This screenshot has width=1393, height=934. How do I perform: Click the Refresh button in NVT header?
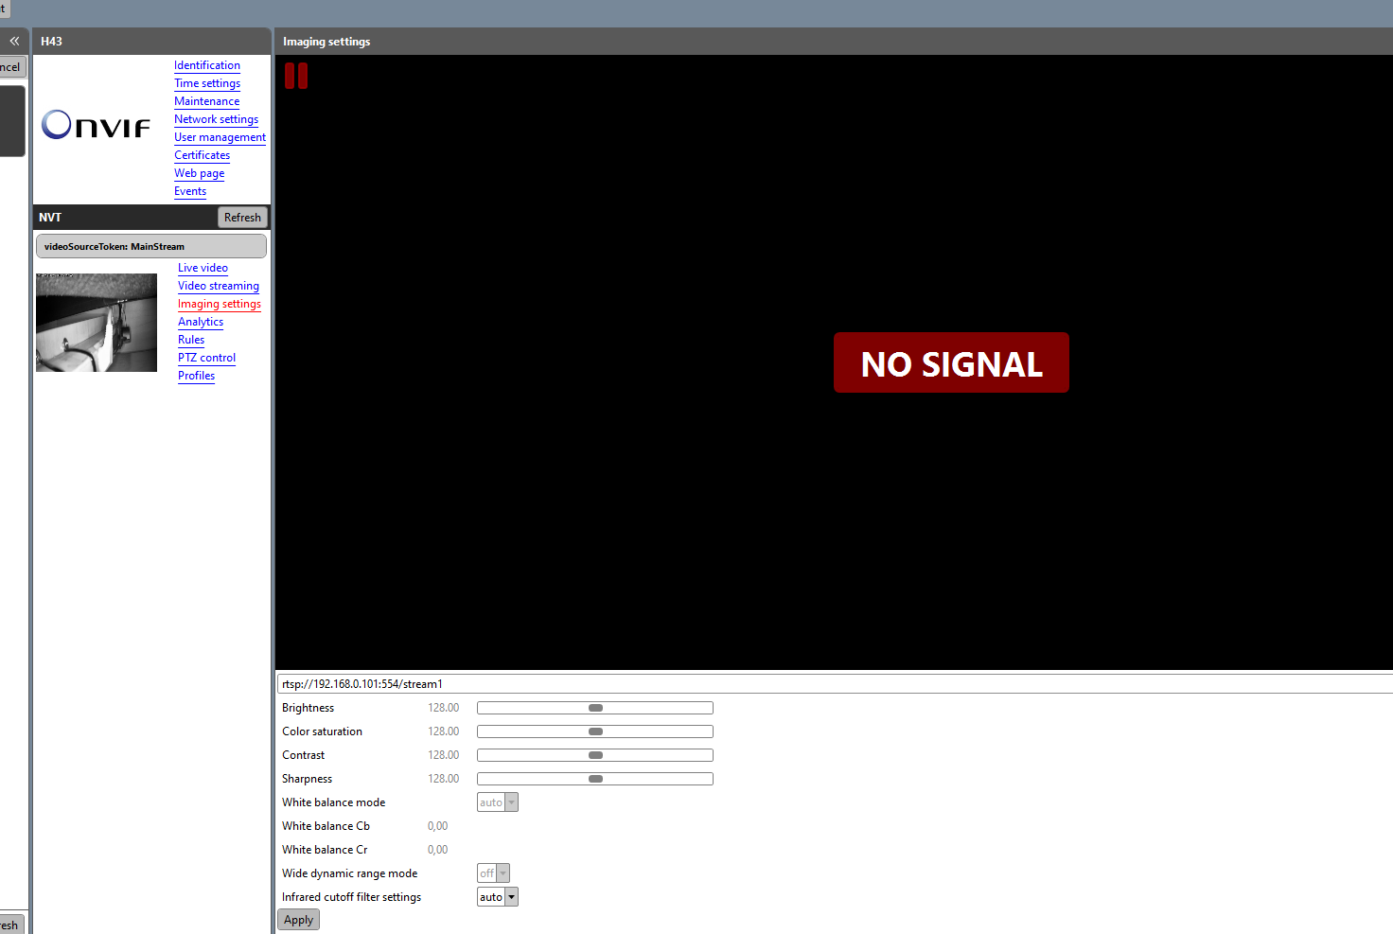click(242, 217)
